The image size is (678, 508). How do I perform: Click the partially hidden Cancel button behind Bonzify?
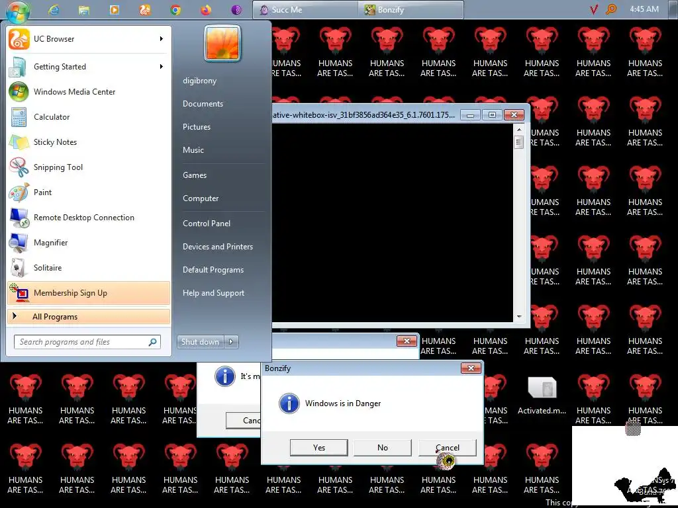243,420
